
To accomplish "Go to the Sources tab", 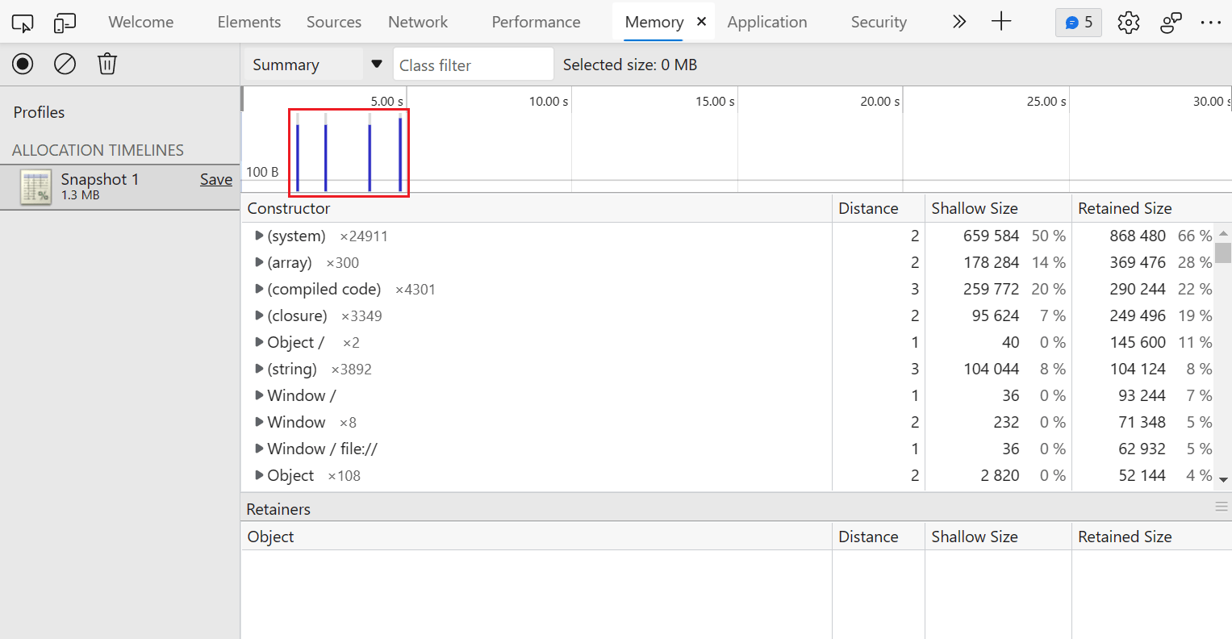I will coord(334,22).
